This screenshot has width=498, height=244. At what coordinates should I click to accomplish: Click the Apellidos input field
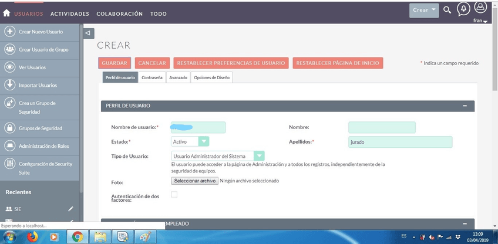click(x=400, y=142)
